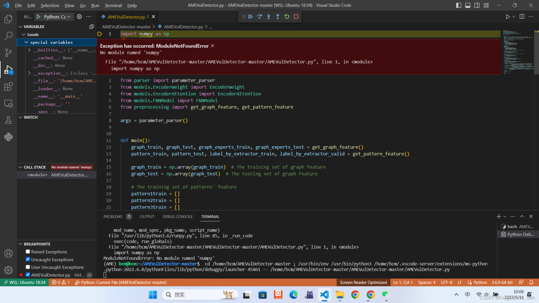
Task: Open the Testing flask view
Action: 8,120
